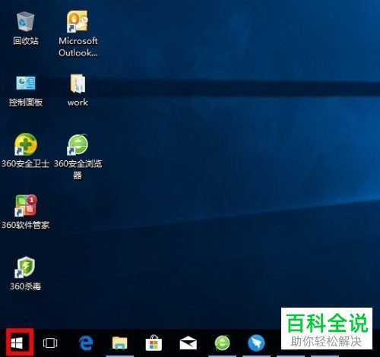Screen dimensions: 380x357
Task: Select the work folder icon
Action: pos(78,84)
